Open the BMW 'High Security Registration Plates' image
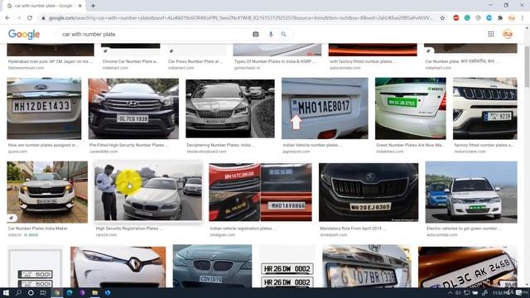Image resolution: width=530 pixels, height=298 pixels. pos(148,191)
